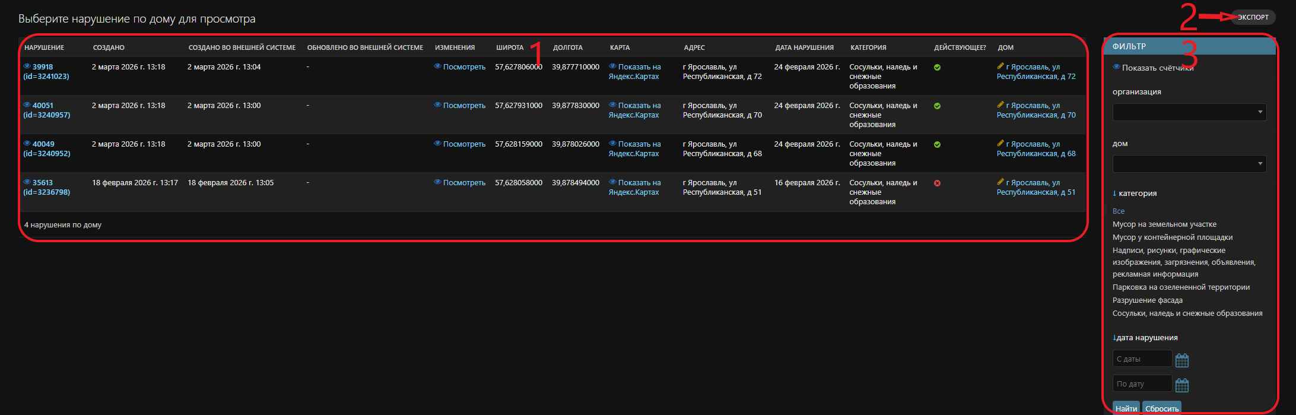Select 'Все' category filter

[x=1118, y=211]
